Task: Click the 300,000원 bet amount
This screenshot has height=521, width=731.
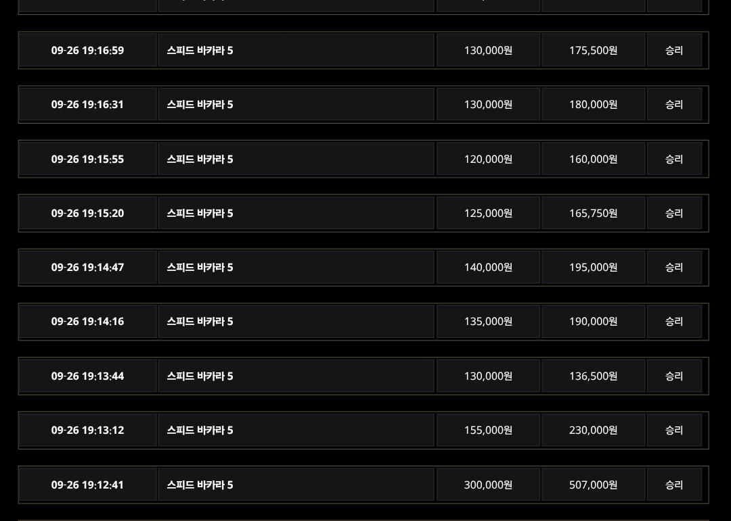Action: (x=488, y=485)
